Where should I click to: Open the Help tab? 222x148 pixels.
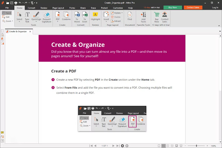pyautogui.click(x=130, y=8)
